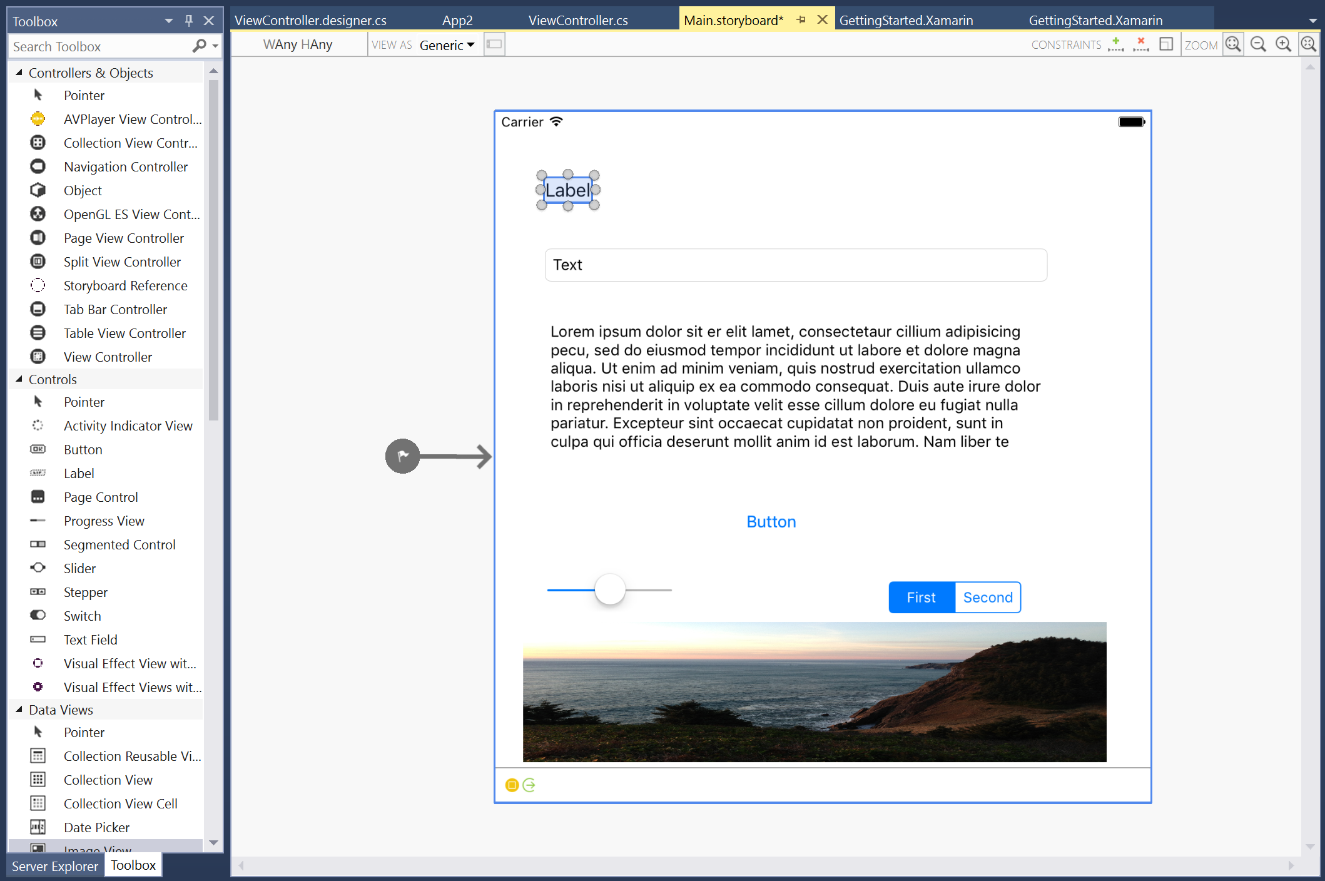Click the Storyboard Reference icon
1325x881 pixels.
[x=38, y=285]
